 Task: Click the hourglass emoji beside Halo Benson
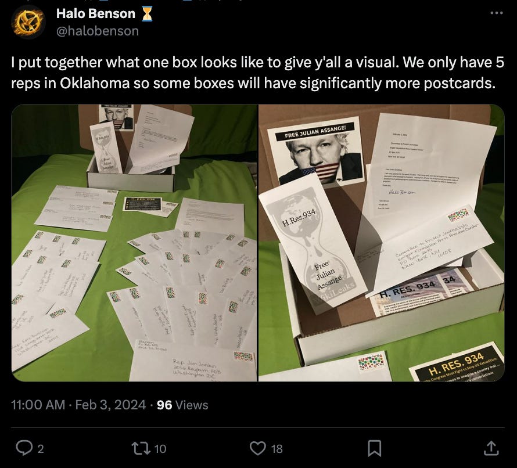click(147, 14)
